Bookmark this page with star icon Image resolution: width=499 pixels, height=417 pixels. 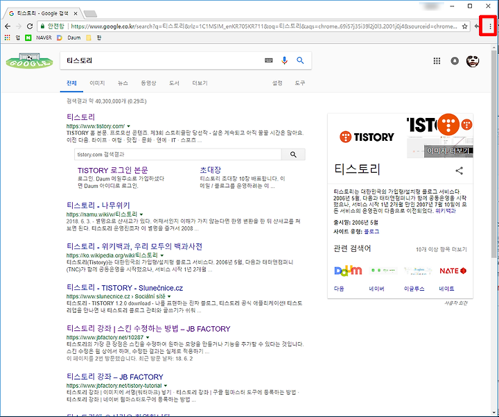464,26
